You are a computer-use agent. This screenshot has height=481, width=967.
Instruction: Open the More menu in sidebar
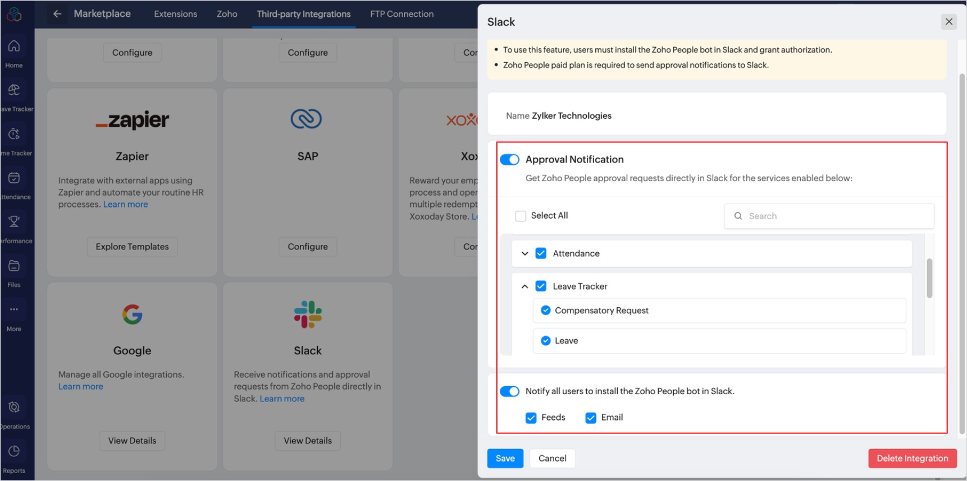click(14, 317)
